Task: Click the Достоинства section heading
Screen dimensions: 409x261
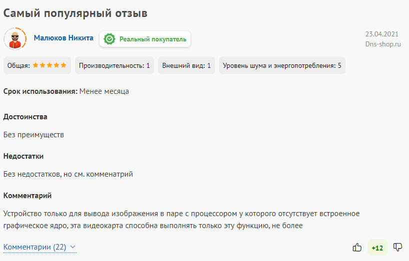Action: pyautogui.click(x=25, y=117)
